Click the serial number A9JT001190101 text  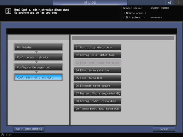pyautogui.click(x=160, y=8)
